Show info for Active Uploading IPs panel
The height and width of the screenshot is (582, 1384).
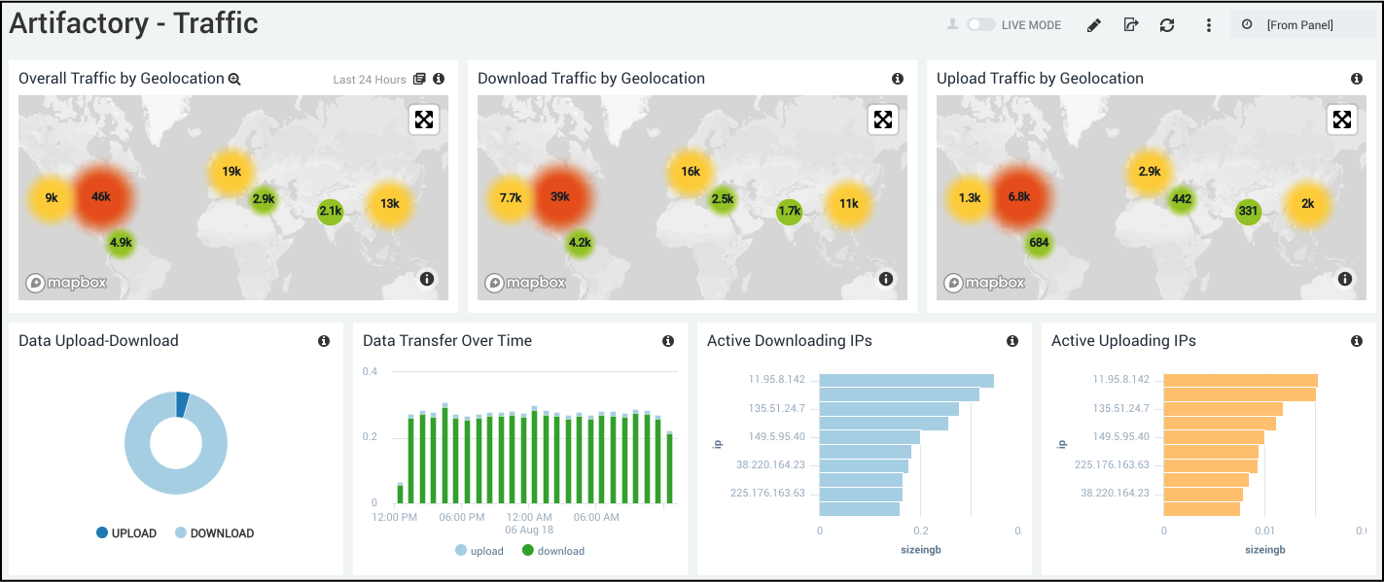1357,341
